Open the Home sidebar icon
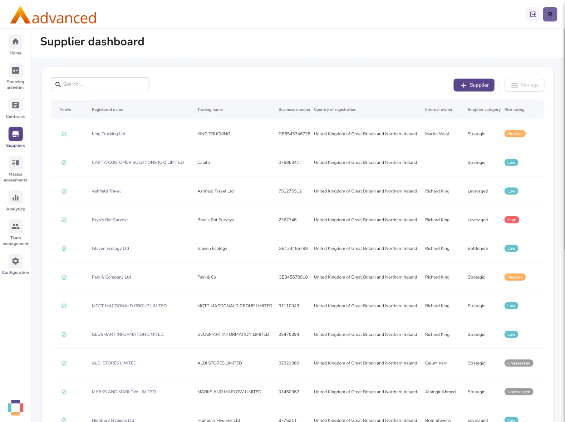The width and height of the screenshot is (565, 422). tap(15, 42)
